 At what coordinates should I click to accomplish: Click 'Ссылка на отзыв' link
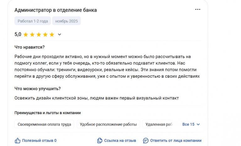coord(120,140)
